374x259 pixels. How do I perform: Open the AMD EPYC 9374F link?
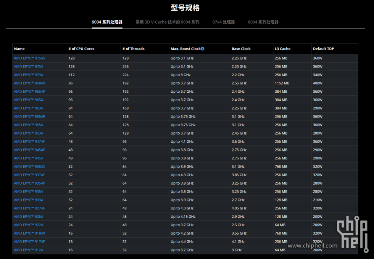[x=29, y=175]
